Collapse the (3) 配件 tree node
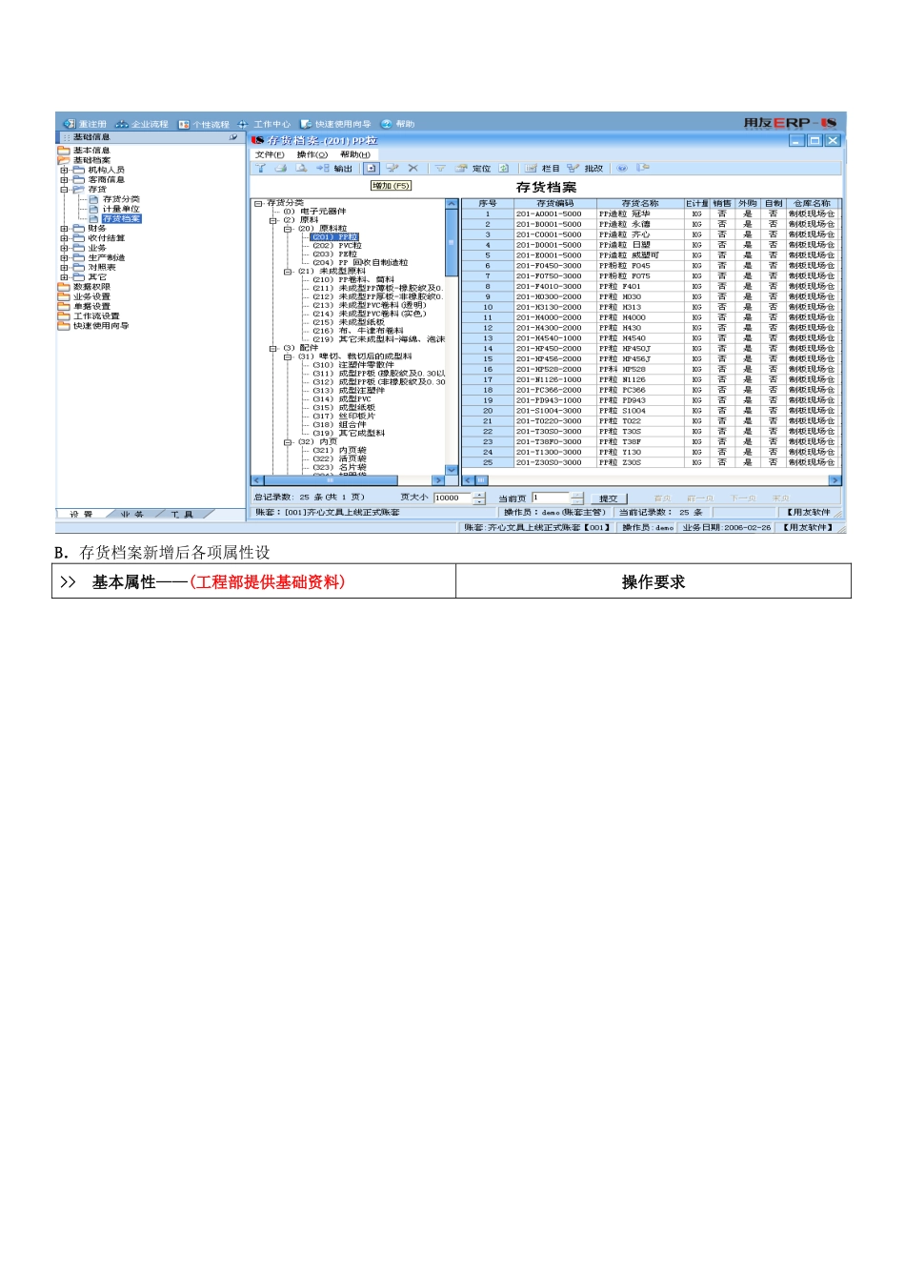905x1281 pixels. 272,348
